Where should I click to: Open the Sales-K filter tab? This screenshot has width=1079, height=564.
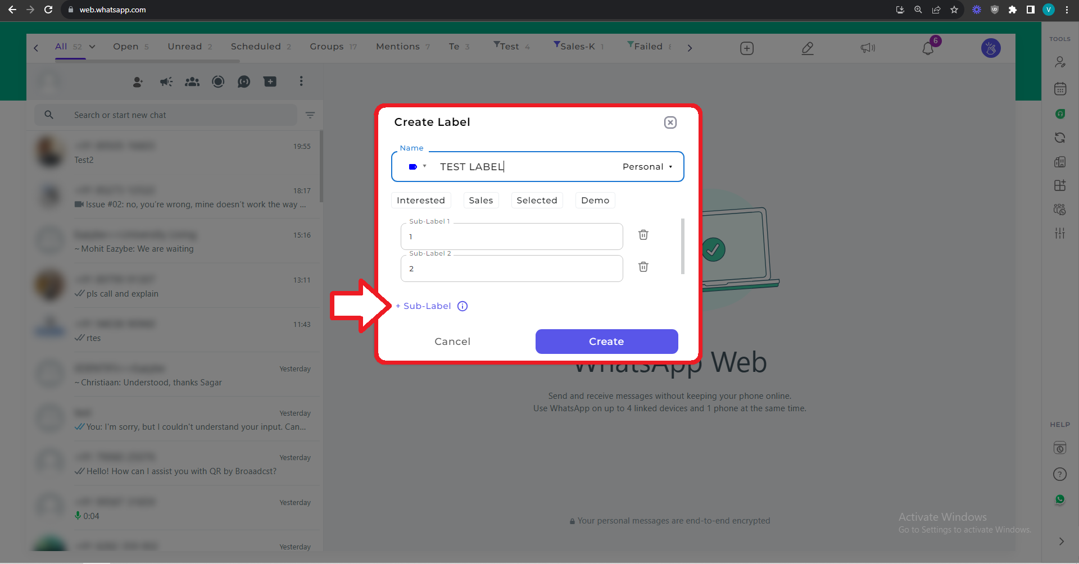pos(579,47)
